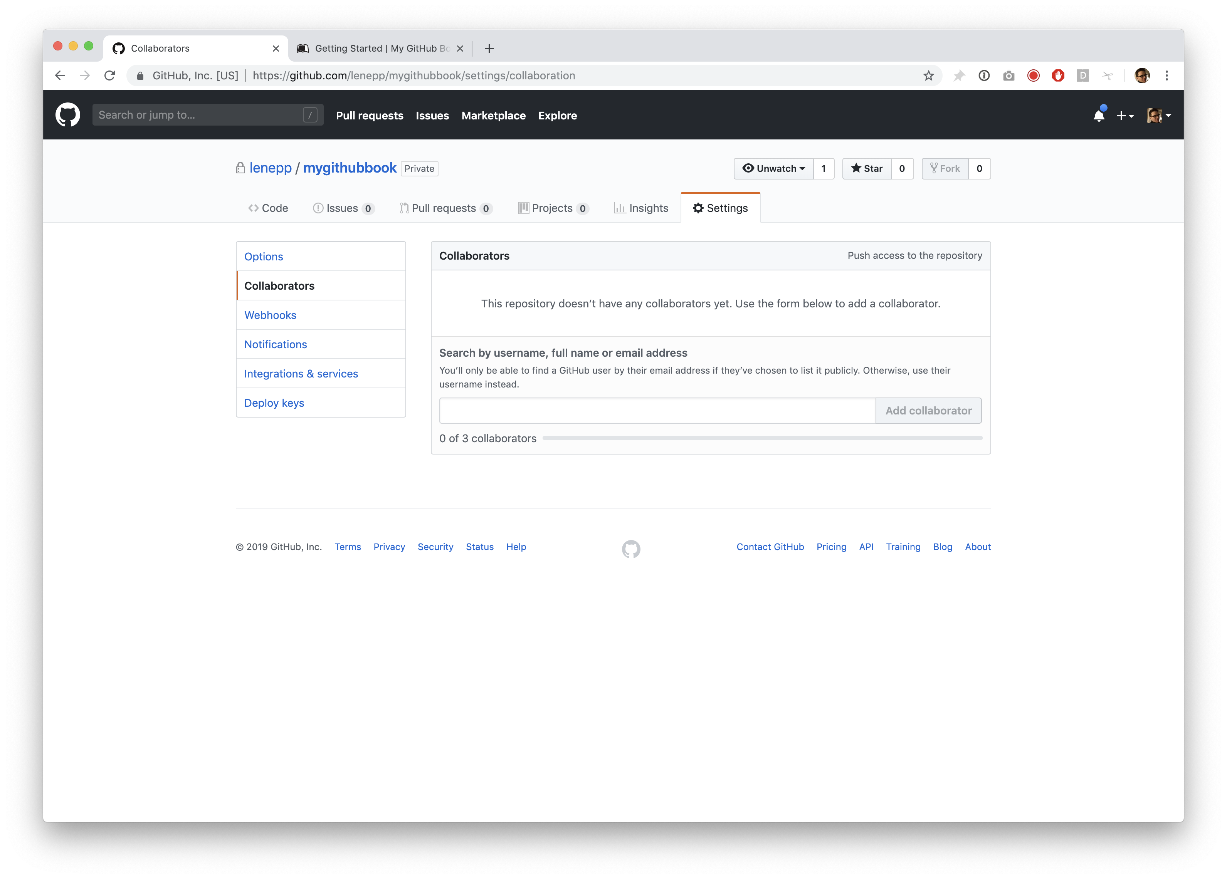
Task: Bookmark this page with star icon
Action: 928,76
